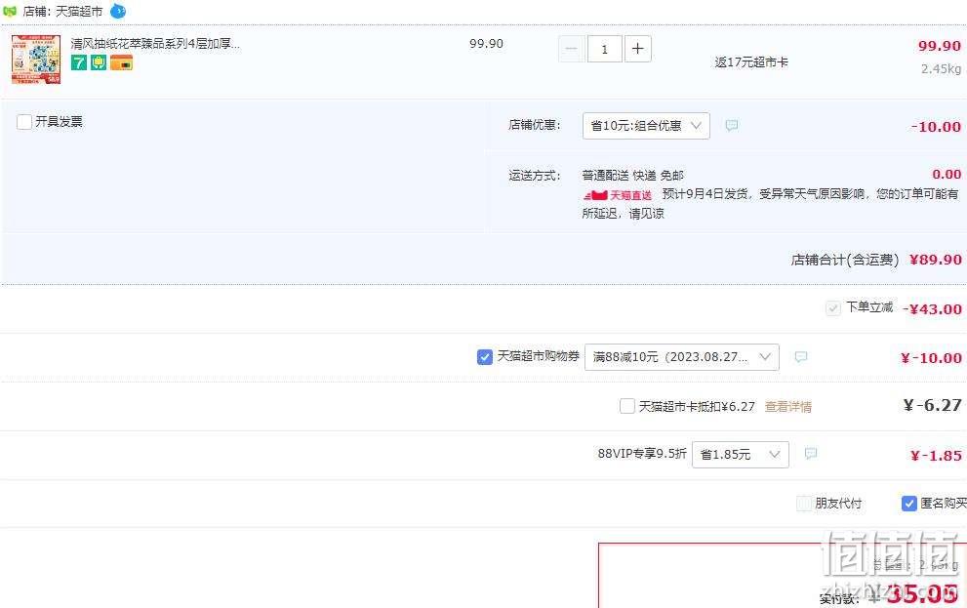Toggle the 下单立减 checkbox
This screenshot has width=967, height=608.
tap(832, 307)
